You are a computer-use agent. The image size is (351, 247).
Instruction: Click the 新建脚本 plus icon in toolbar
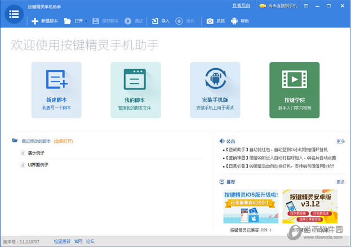pos(35,21)
